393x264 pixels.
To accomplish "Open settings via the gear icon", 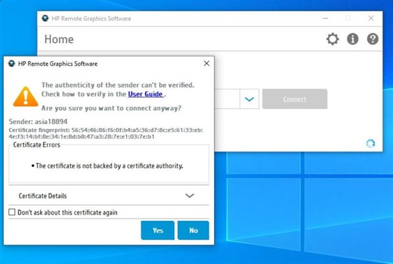I will click(333, 39).
